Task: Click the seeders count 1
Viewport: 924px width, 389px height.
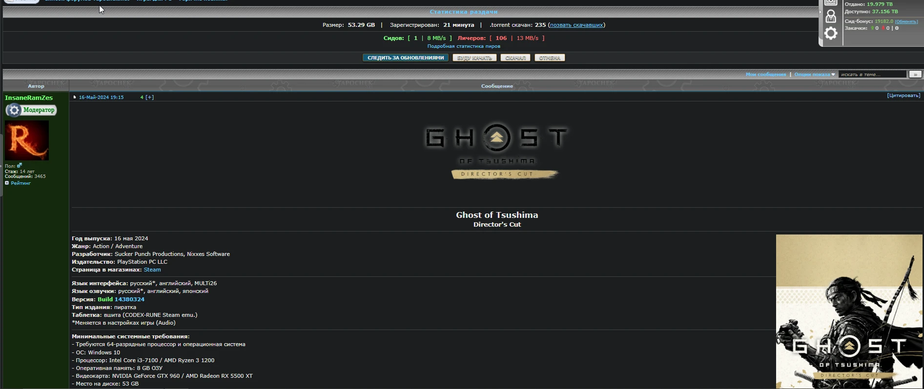Action: pyautogui.click(x=416, y=38)
